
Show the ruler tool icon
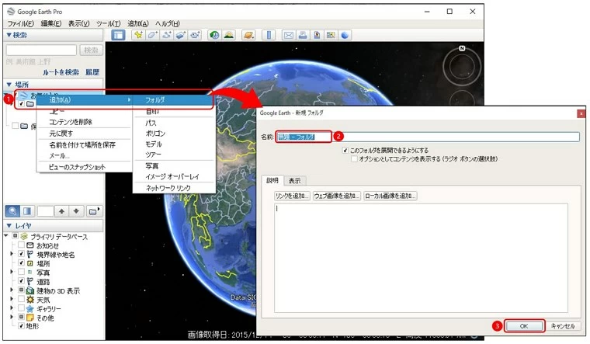[x=269, y=35]
